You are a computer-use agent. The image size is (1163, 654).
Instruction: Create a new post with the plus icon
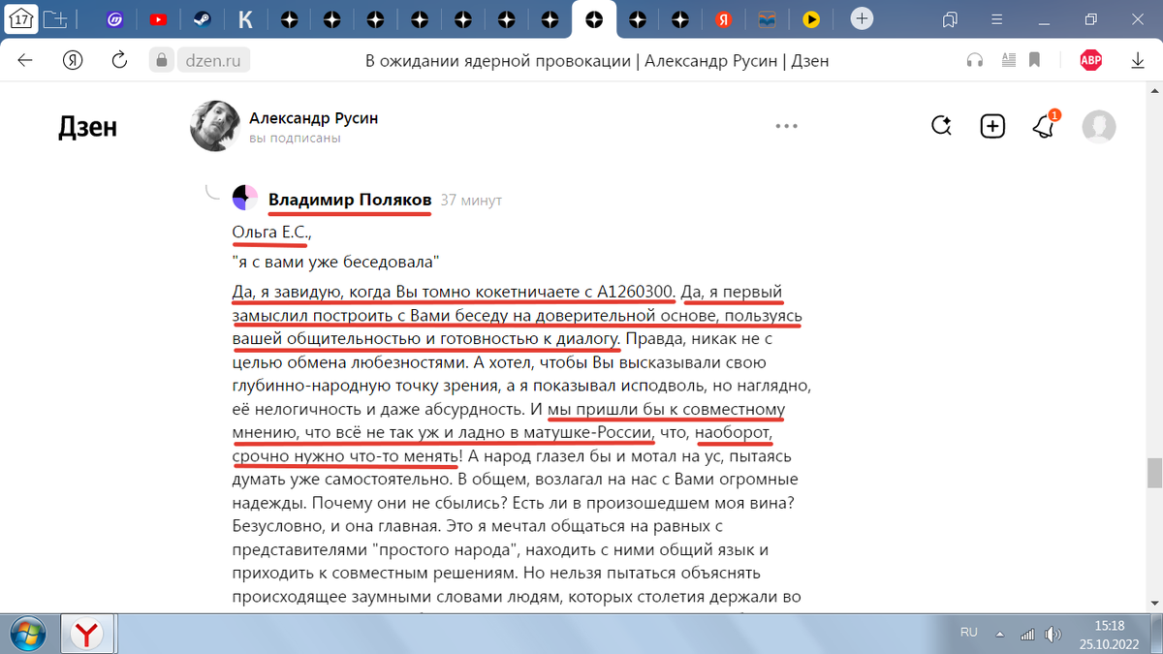992,125
